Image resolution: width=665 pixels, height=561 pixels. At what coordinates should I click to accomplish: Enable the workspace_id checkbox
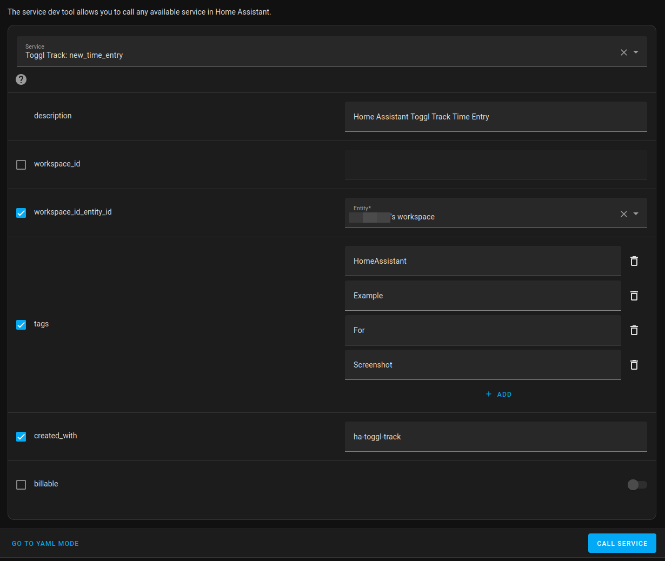coord(21,165)
